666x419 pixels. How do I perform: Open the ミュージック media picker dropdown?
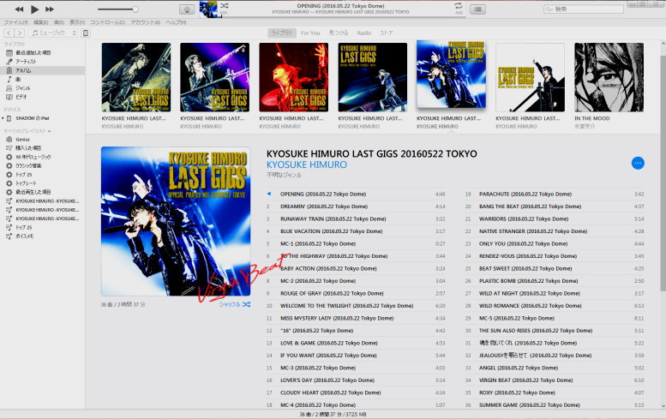coord(53,33)
